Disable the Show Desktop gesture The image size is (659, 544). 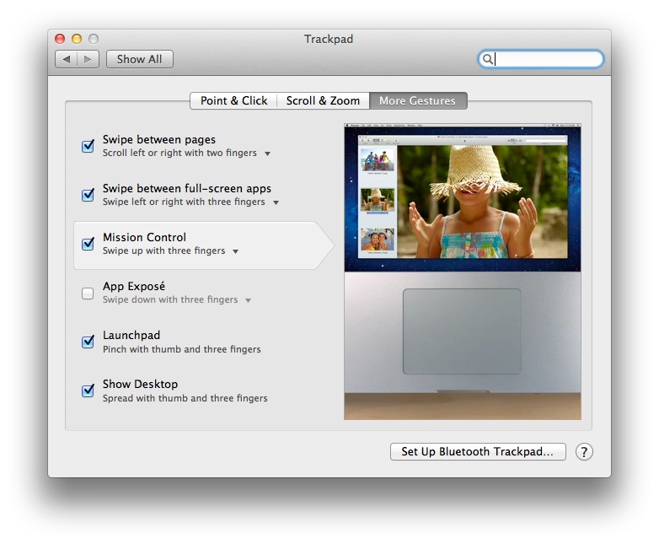click(x=88, y=390)
